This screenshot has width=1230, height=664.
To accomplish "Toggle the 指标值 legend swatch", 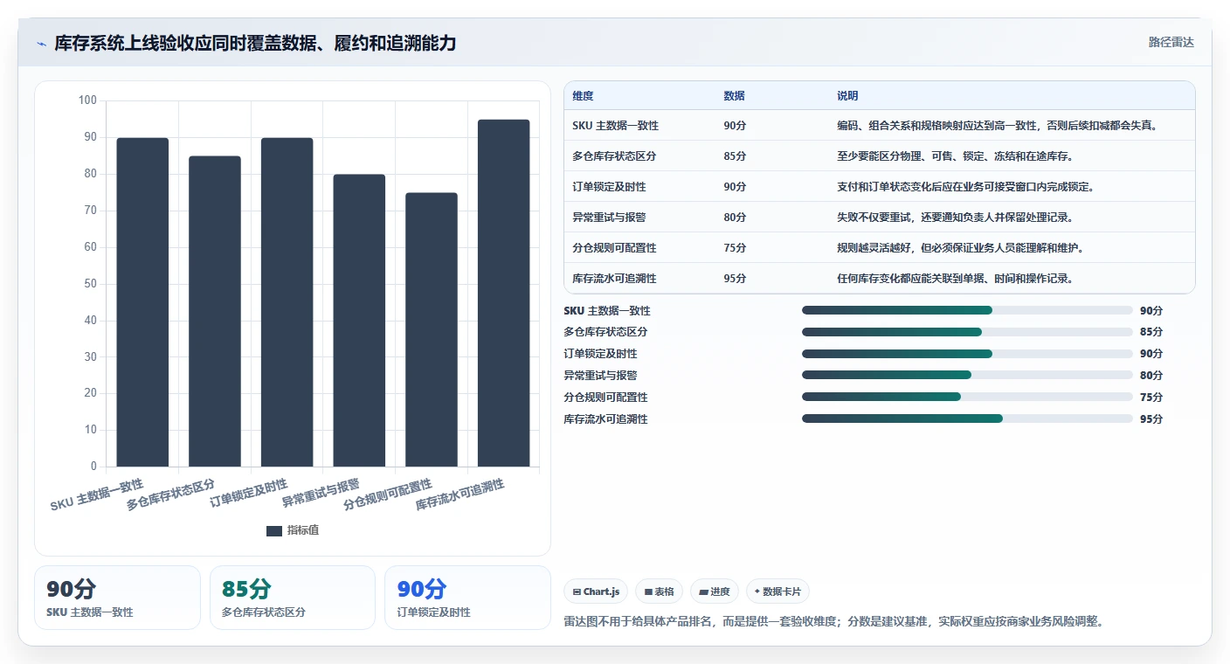I will click(x=274, y=530).
